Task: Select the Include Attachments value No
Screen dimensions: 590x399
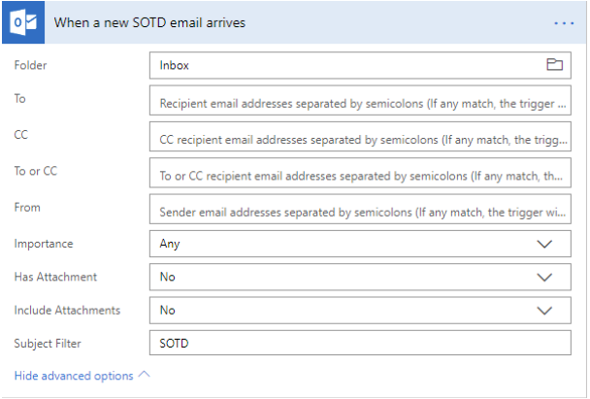Action: pyautogui.click(x=360, y=310)
